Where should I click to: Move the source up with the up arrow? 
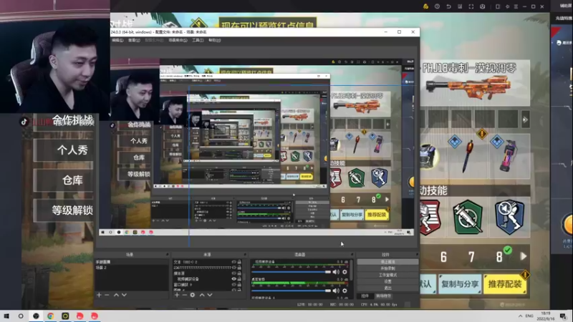(x=202, y=295)
